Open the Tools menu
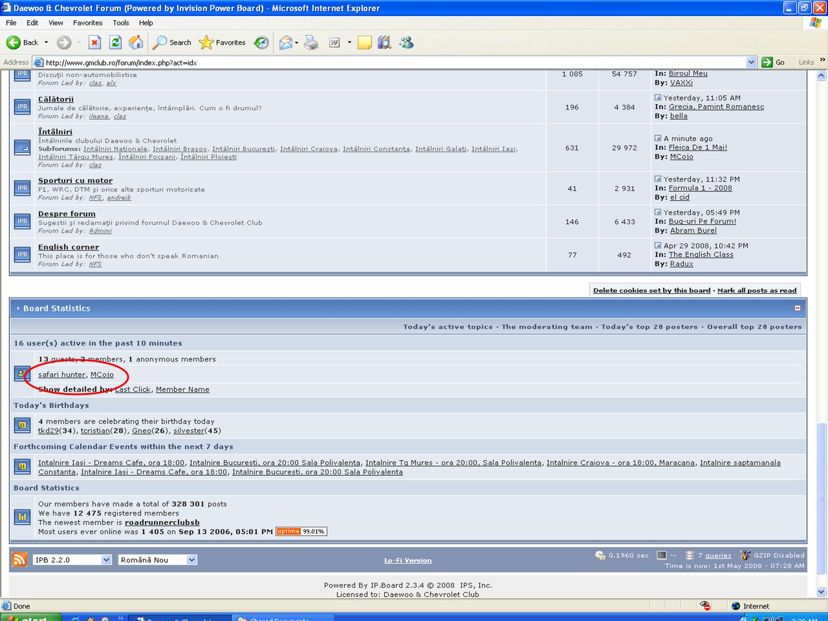828x621 pixels. pyautogui.click(x=120, y=23)
